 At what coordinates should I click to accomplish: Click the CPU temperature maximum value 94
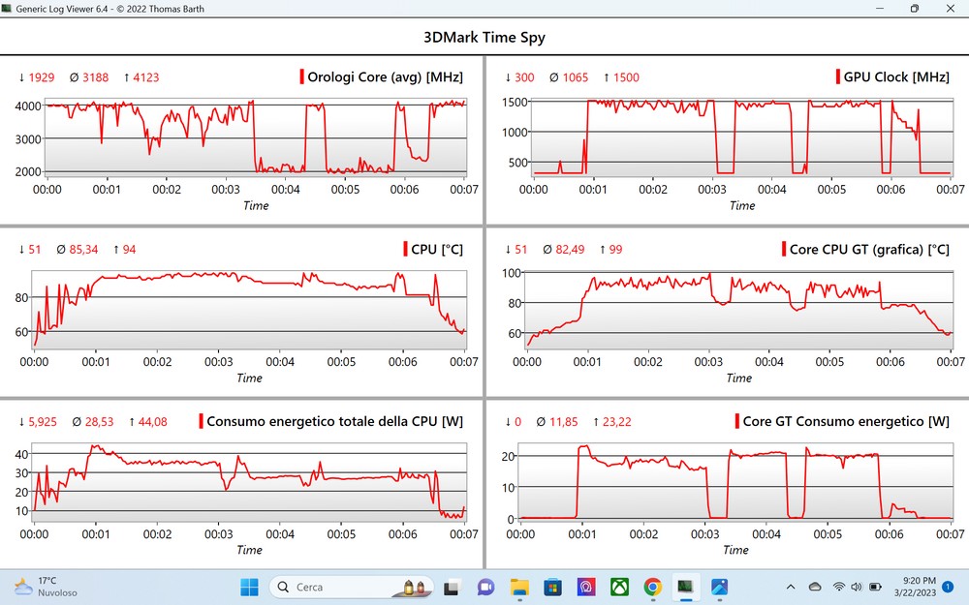tap(129, 250)
